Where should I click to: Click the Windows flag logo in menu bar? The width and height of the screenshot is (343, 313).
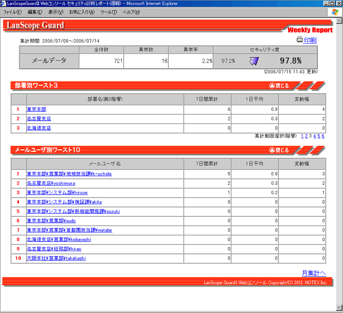335,12
